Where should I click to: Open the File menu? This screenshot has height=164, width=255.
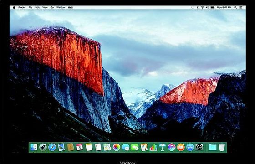31,7
